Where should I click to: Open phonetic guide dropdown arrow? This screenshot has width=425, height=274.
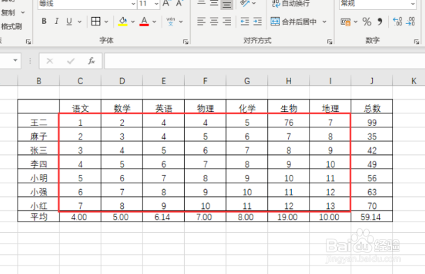pyautogui.click(x=181, y=22)
